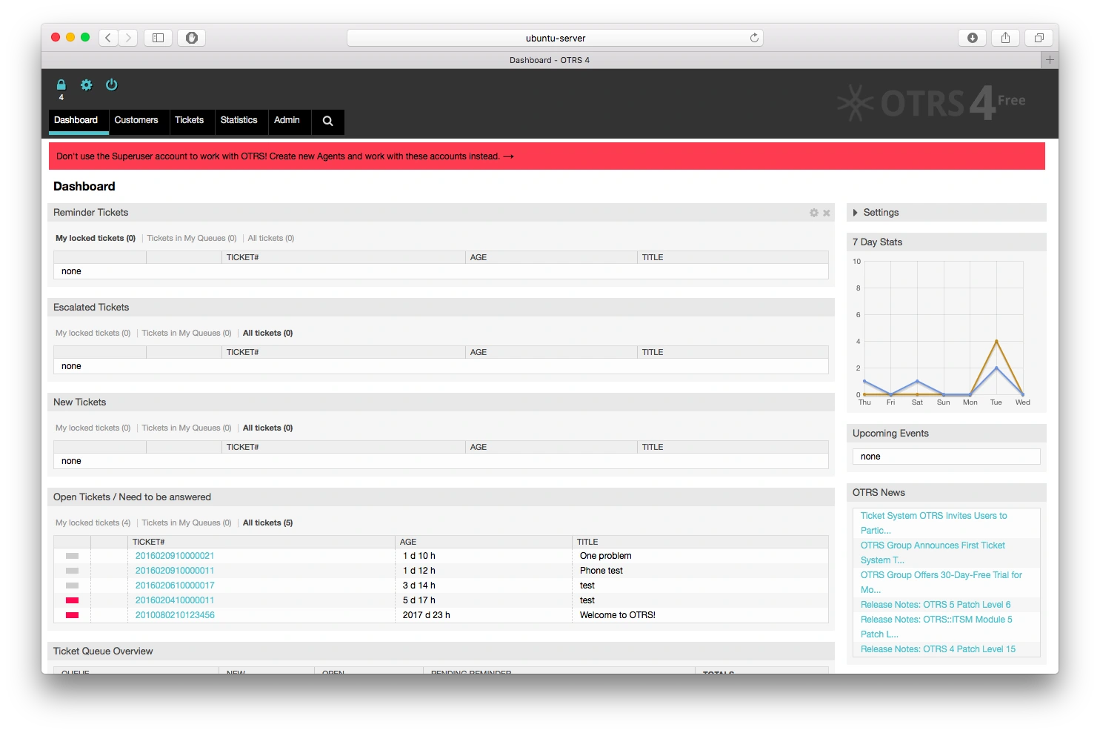The width and height of the screenshot is (1100, 733).
Task: Open ticket 2016020410000011
Action: (175, 600)
